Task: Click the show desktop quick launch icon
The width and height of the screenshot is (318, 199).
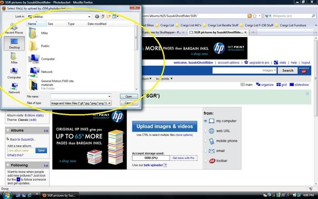Action: (18, 195)
